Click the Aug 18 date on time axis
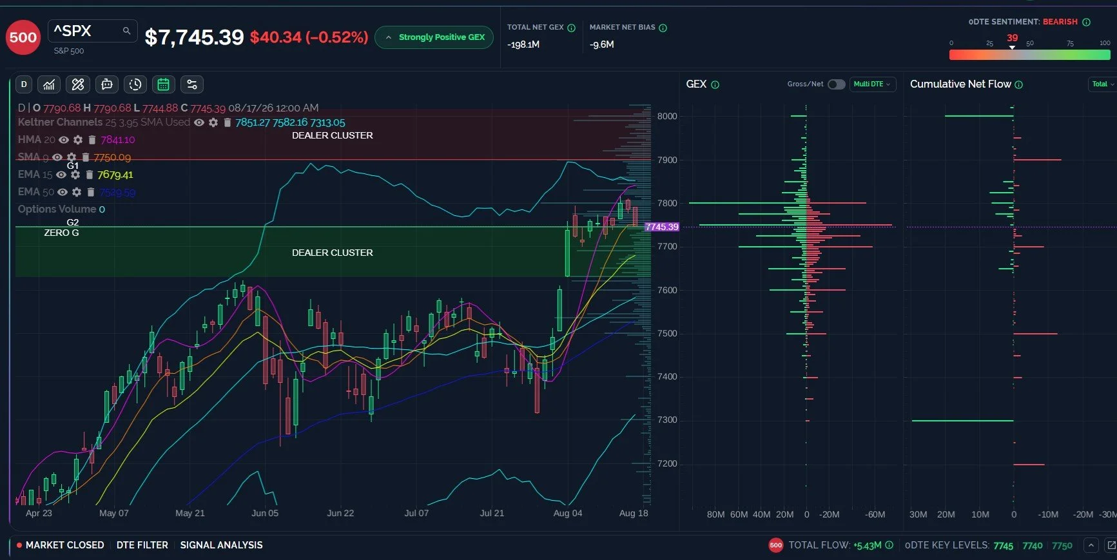 pyautogui.click(x=634, y=514)
